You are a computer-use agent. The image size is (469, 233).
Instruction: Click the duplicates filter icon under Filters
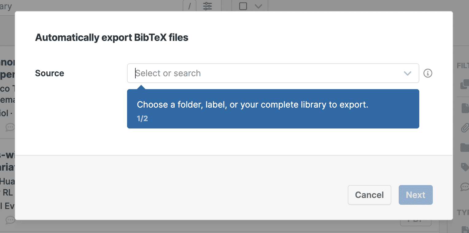pos(465,85)
